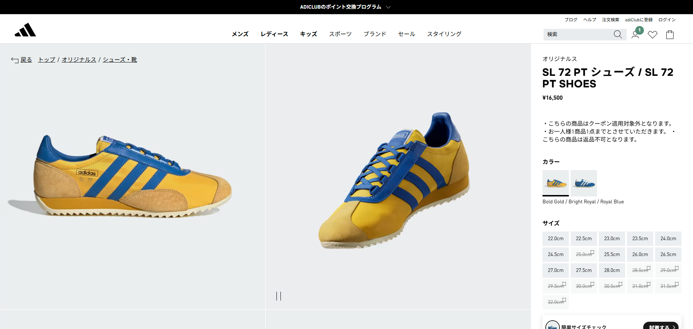The height and width of the screenshot is (329, 693).
Task: Open the account profile icon
Action: (635, 35)
